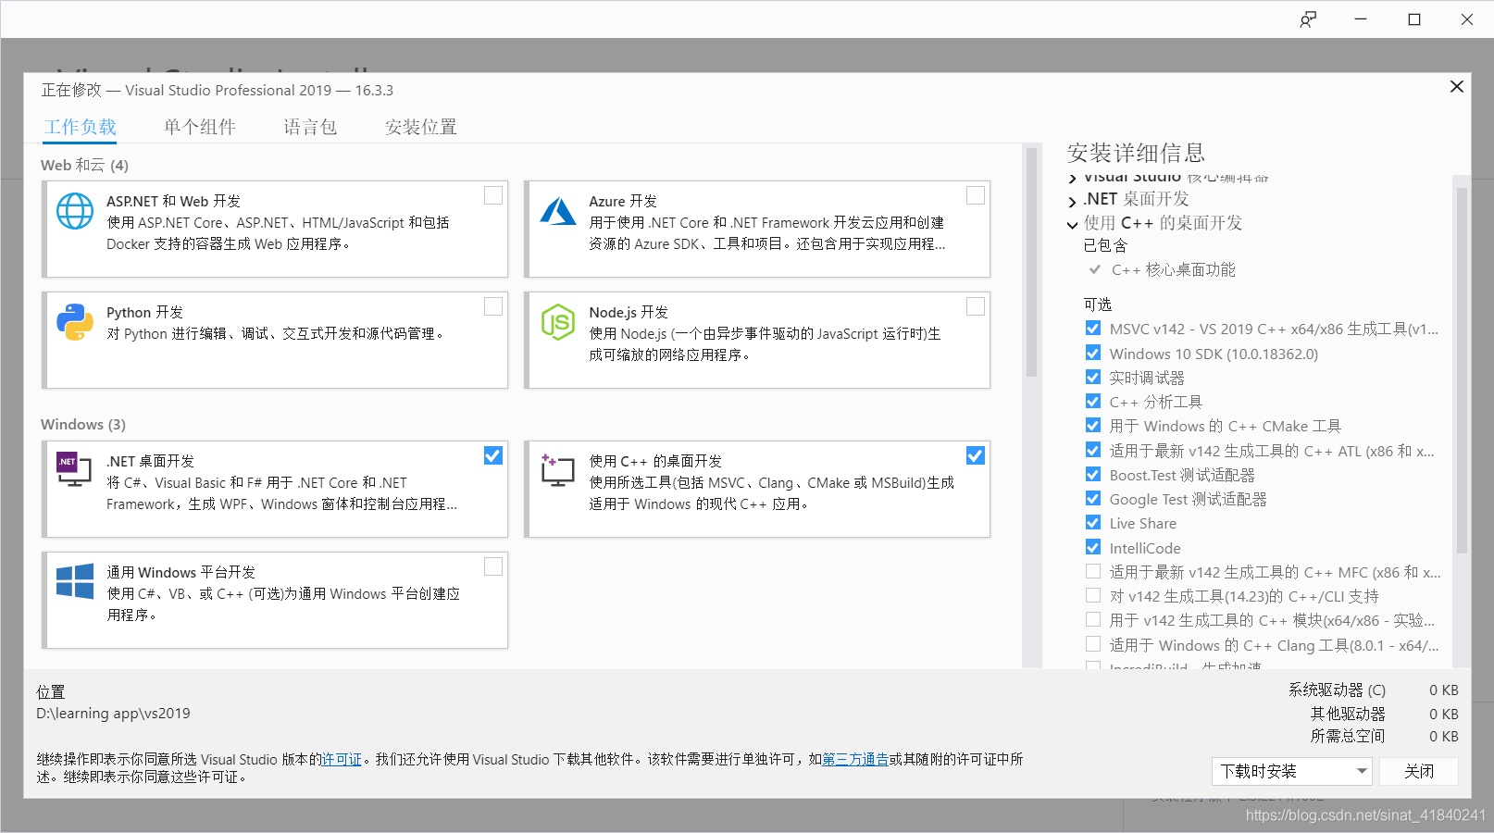Viewport: 1494px width, 833px height.
Task: Click the 安装详细信息 heading
Action: pyautogui.click(x=1136, y=153)
